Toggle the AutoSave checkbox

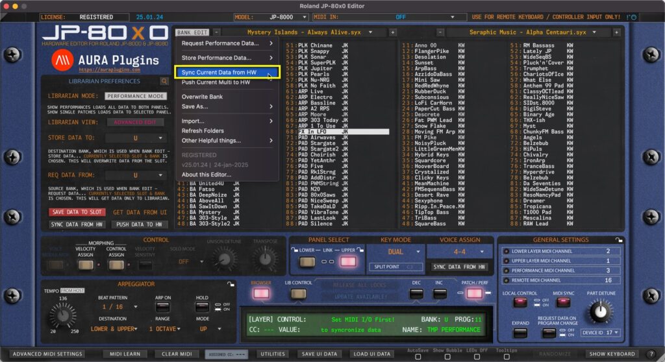(418, 357)
